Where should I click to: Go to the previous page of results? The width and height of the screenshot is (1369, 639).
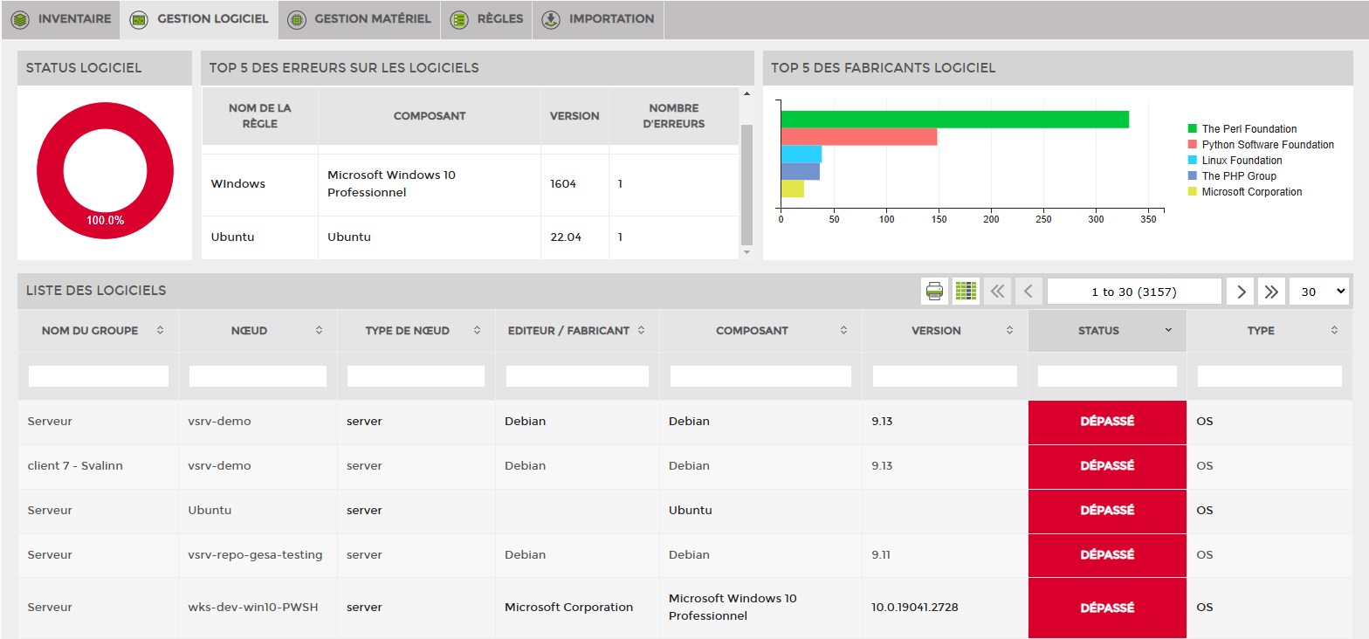click(1028, 292)
